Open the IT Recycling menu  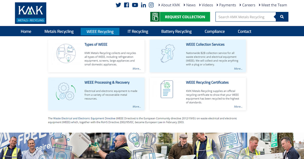(x=138, y=31)
